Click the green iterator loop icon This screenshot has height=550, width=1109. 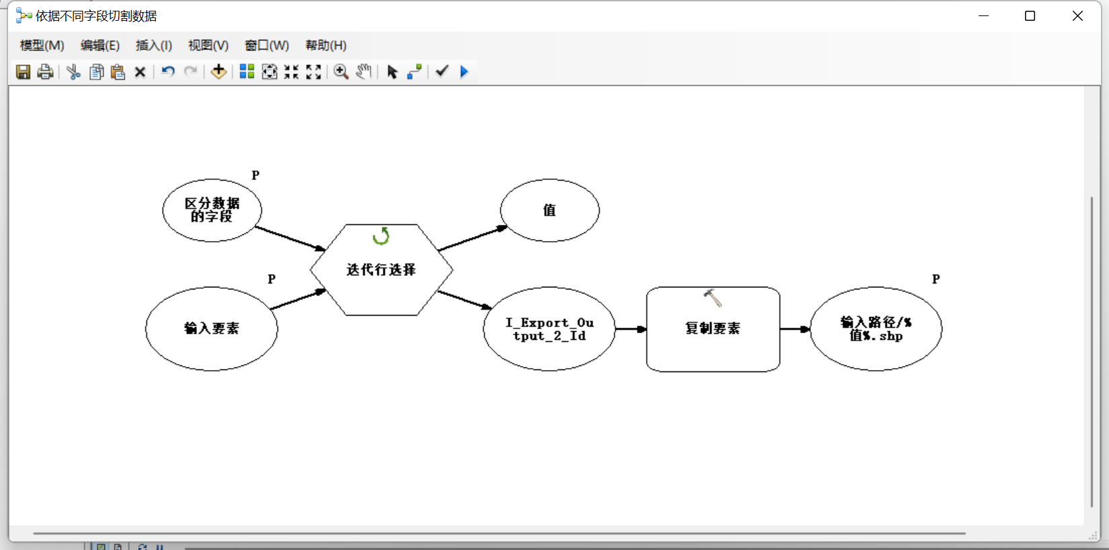click(x=381, y=236)
